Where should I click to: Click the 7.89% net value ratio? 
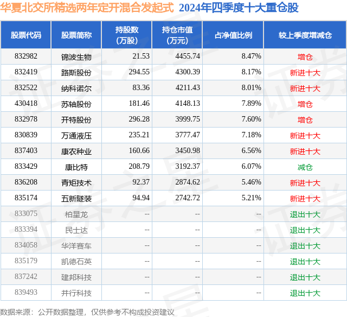click(251, 104)
